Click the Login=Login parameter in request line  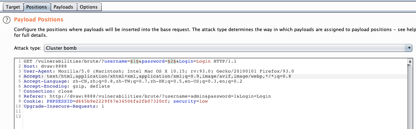pos(195,61)
